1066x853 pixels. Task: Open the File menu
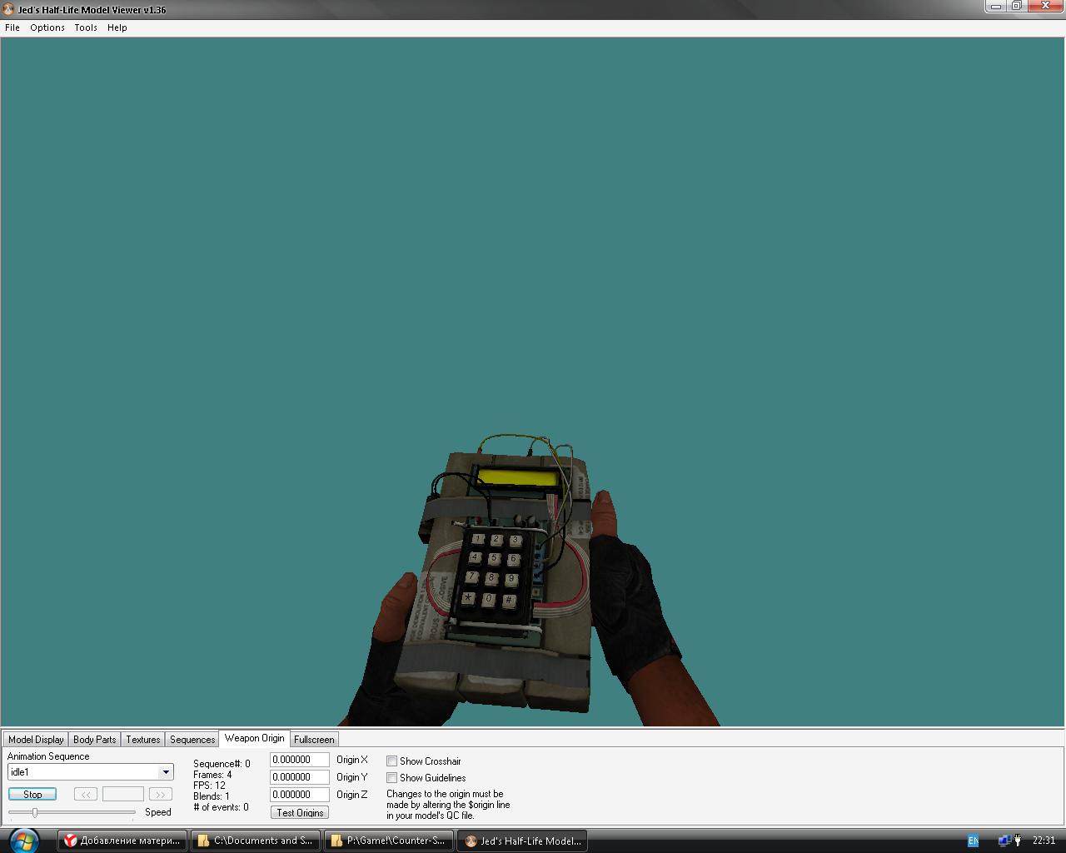coord(12,27)
